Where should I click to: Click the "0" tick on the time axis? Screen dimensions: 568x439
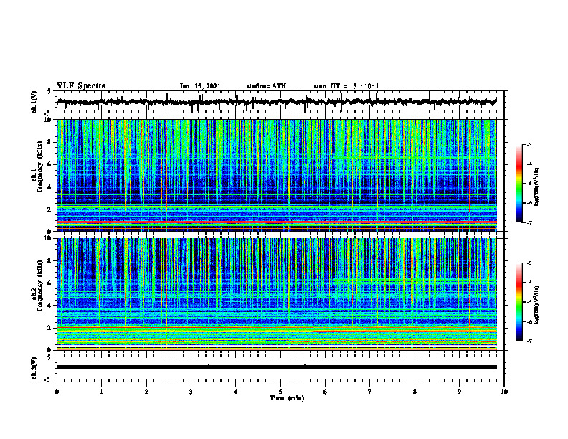click(x=57, y=392)
